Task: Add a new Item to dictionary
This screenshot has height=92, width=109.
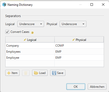Action: pos(13,73)
